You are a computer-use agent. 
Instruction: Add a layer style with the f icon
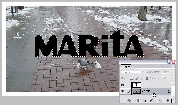coord(129,101)
